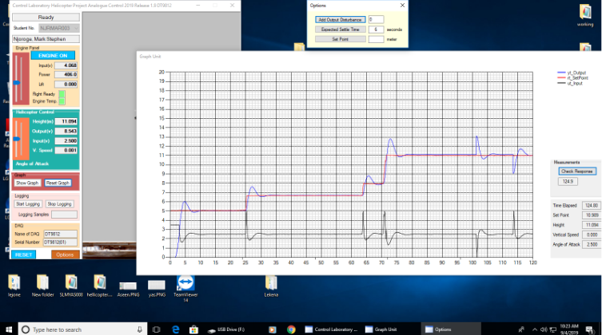Open the 'working' desktop folder icon
This screenshot has width=606, height=335.
[x=585, y=14]
